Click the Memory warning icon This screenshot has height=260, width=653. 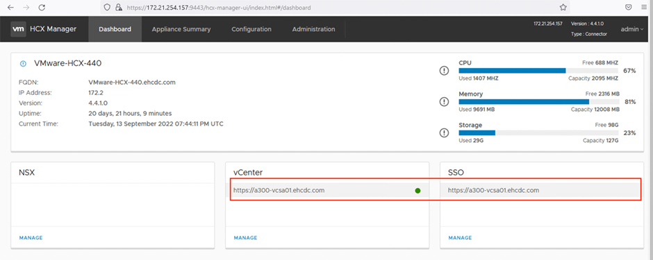[444, 102]
